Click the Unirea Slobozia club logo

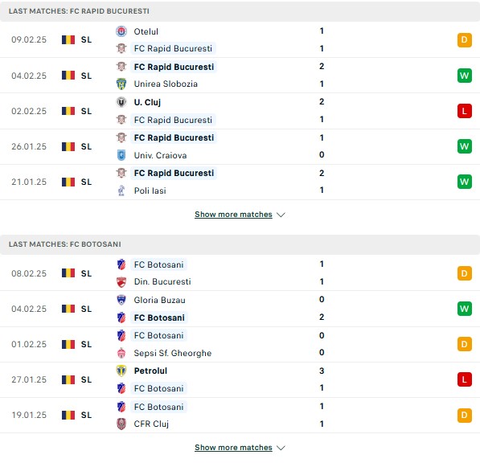pyautogui.click(x=121, y=84)
